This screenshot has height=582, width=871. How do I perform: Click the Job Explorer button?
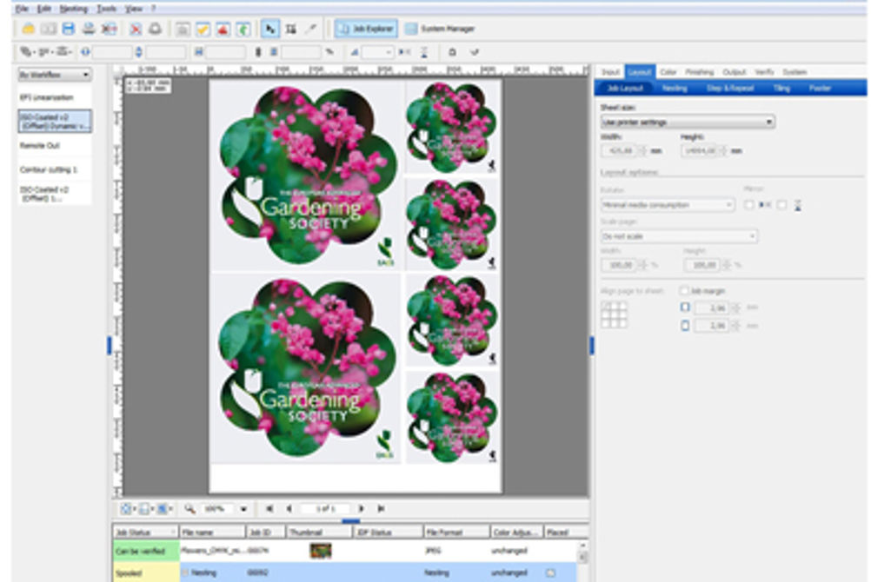coord(365,29)
